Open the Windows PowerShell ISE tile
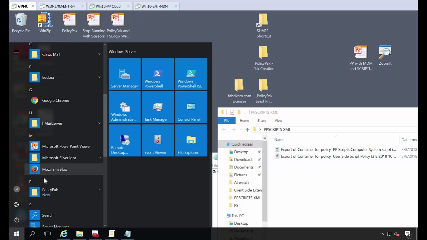Image resolution: width=427 pixels, height=240 pixels. 191,74
